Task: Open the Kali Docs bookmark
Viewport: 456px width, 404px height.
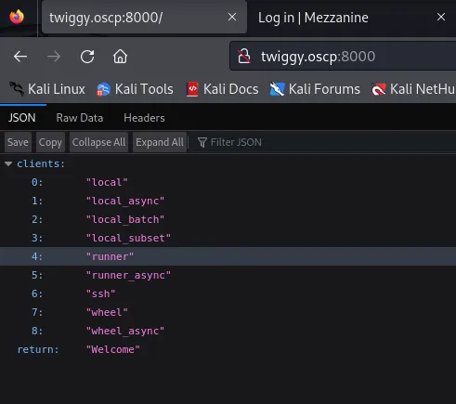Action: (222, 89)
